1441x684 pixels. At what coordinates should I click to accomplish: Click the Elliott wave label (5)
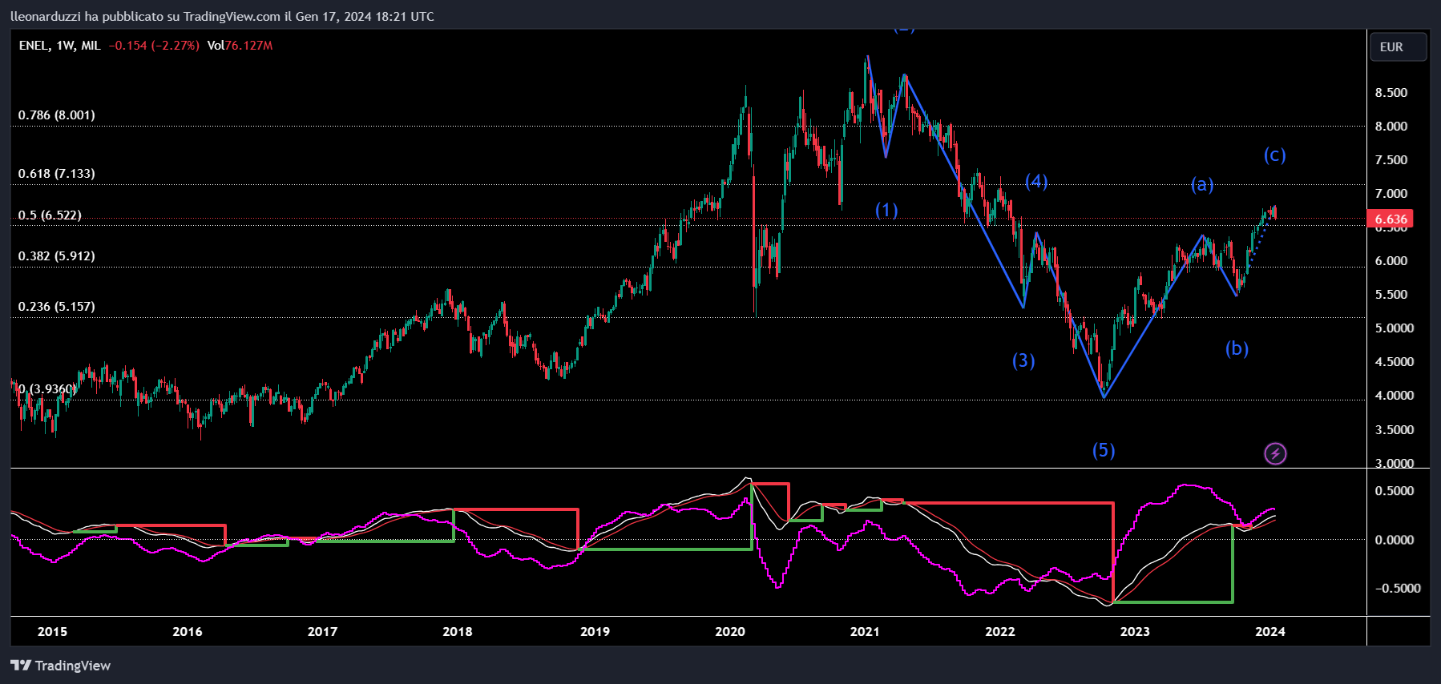[1104, 450]
